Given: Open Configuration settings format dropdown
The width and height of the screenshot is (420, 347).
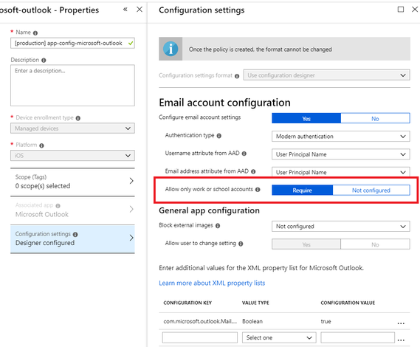Looking at the screenshot, I should click(326, 75).
